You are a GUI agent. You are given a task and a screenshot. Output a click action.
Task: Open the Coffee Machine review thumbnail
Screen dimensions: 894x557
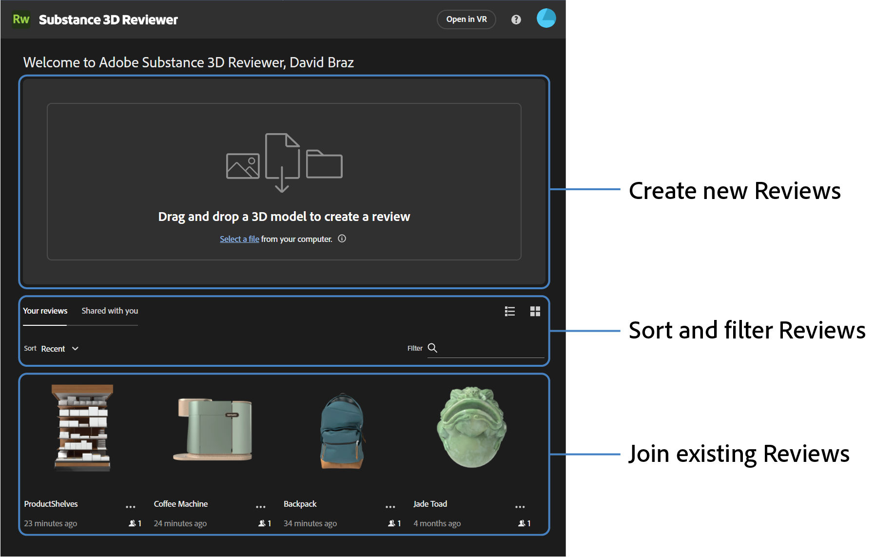tap(213, 429)
